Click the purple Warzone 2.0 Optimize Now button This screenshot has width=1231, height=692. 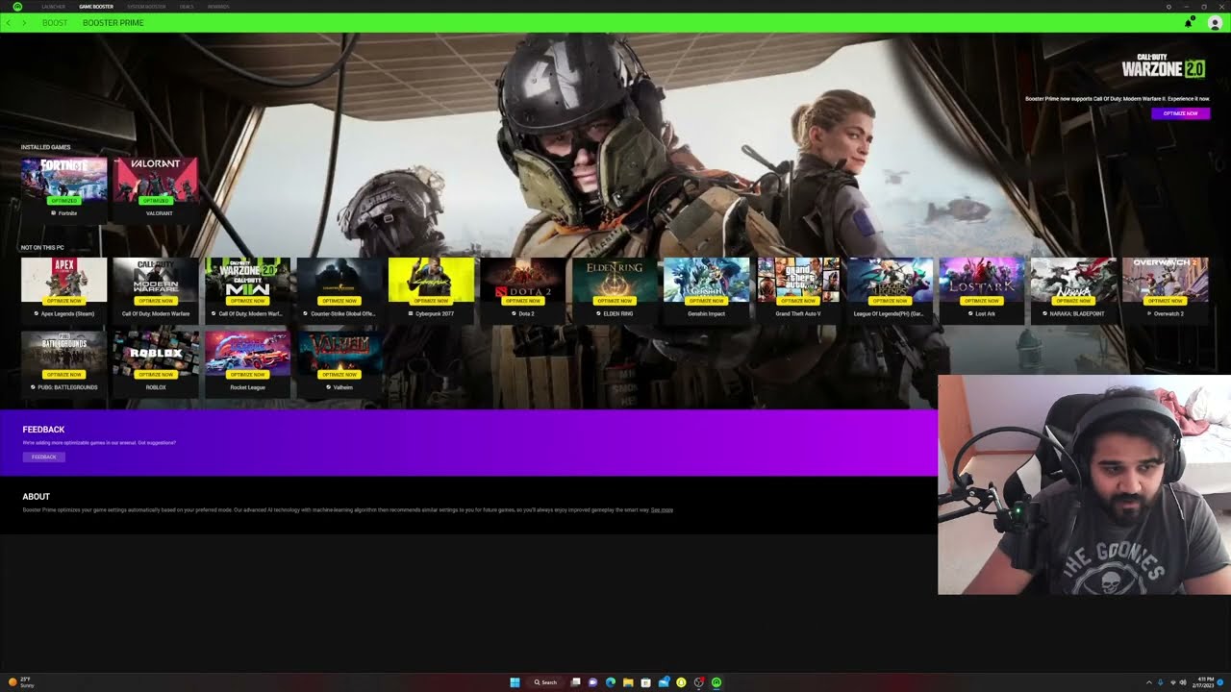coord(1180,113)
